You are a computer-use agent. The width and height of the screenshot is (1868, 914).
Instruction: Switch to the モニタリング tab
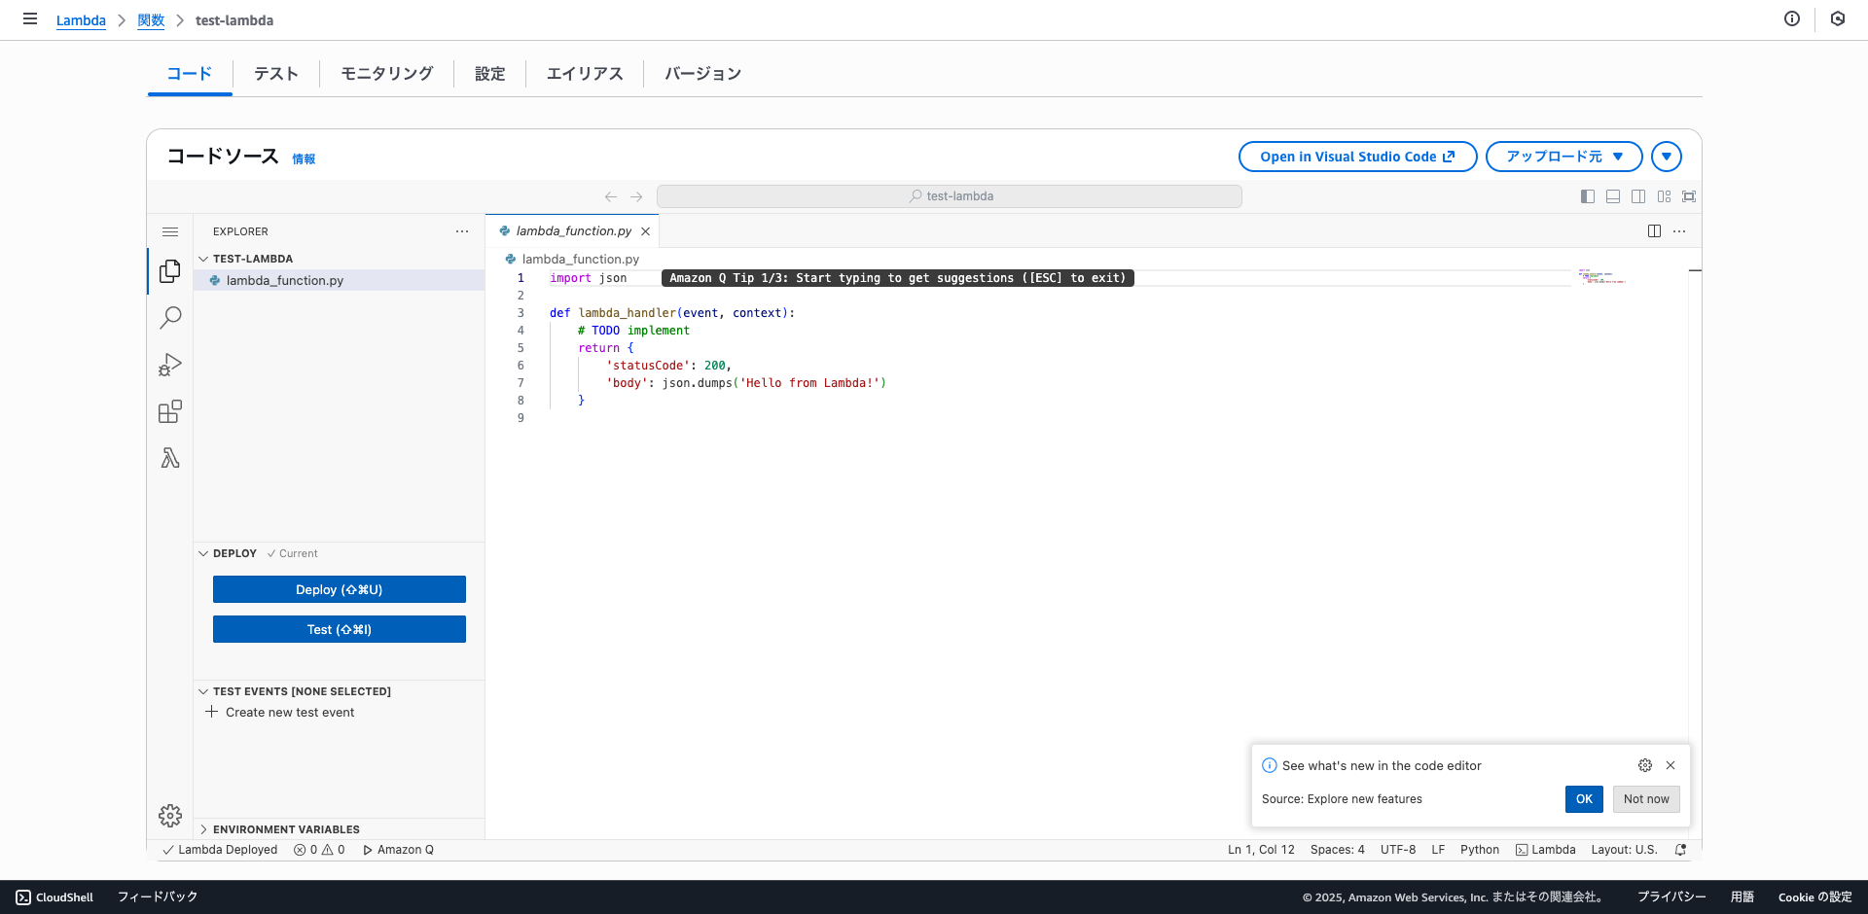click(x=386, y=74)
